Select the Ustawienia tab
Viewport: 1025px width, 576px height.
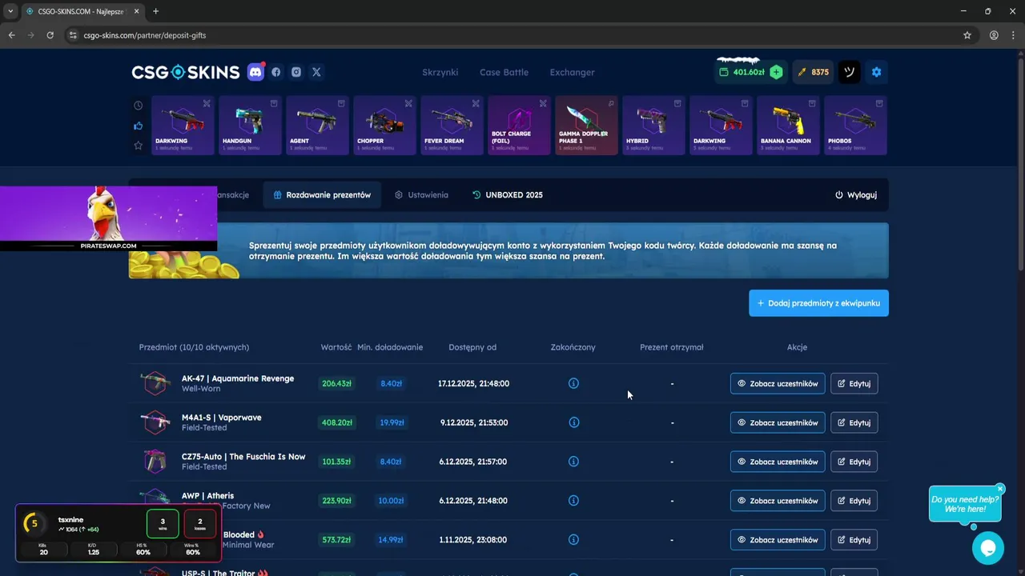(421, 195)
